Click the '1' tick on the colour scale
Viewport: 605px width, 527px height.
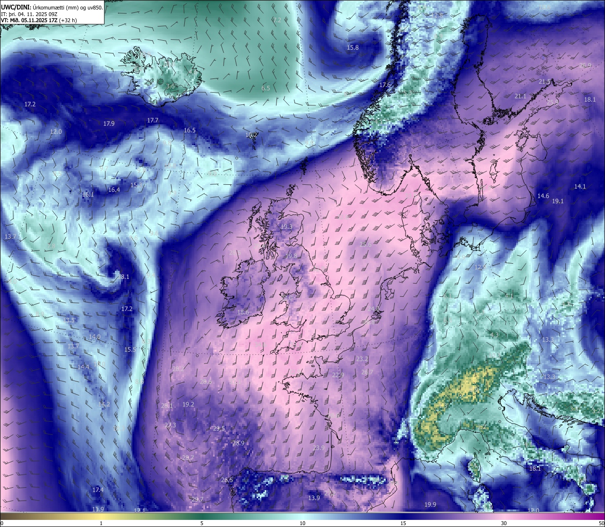(x=101, y=523)
